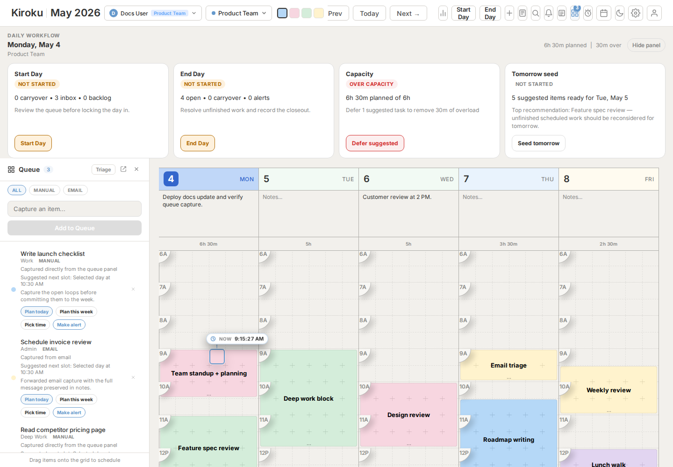The width and height of the screenshot is (673, 467).
Task: Select the Tuesday 5 day header
Action: (308, 179)
